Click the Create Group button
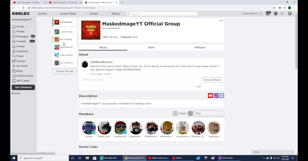 point(64,71)
